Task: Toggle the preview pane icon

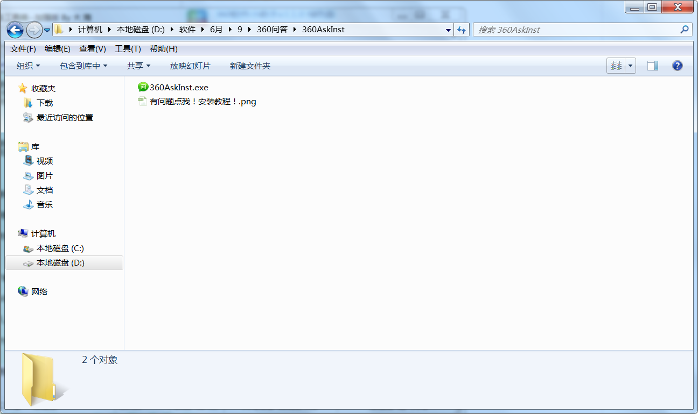Action: tap(653, 66)
